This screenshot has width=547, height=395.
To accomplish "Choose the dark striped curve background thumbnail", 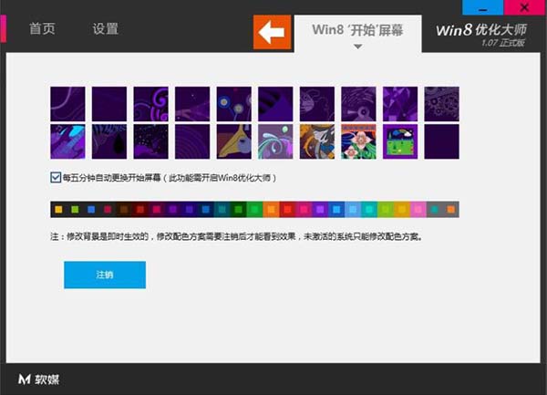I will pyautogui.click(x=275, y=104).
